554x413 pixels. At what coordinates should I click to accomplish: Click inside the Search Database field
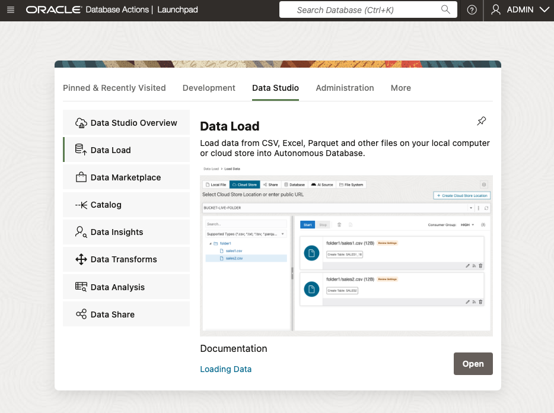click(362, 10)
